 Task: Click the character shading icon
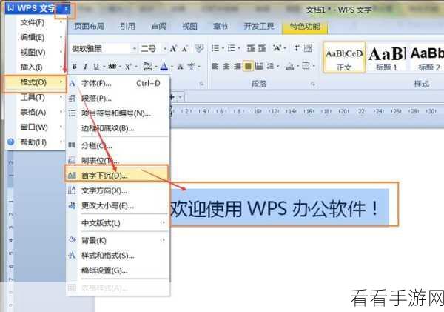tap(181, 67)
